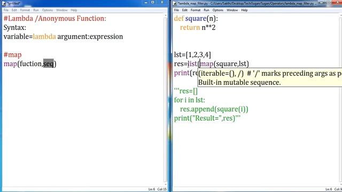Click 'list' keyword in the res line
Viewport: 342px width, 192px height.
(192, 64)
